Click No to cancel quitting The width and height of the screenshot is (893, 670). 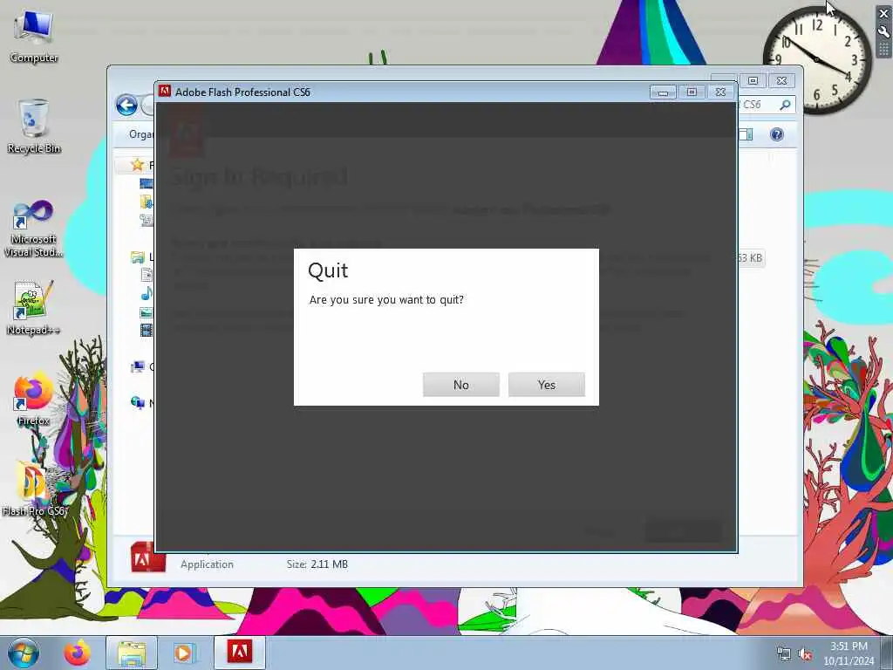coord(460,385)
